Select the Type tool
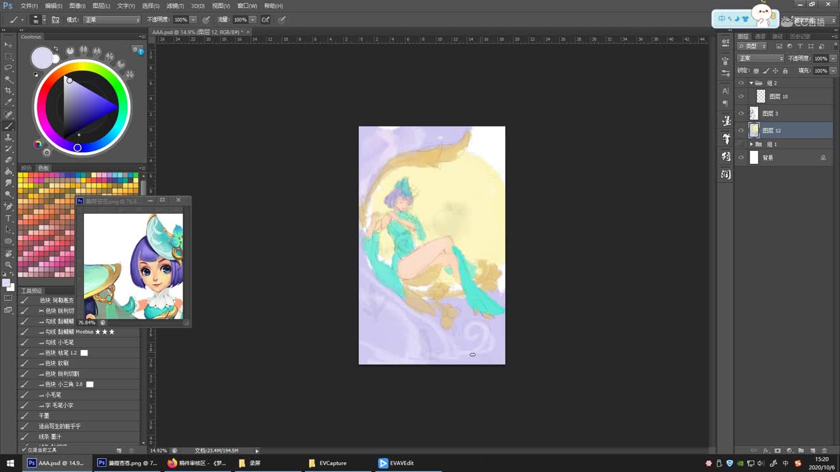Screen dimensions: 840x472 coord(9,218)
